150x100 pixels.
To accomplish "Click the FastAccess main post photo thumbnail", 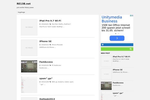I will pyautogui.click(x=29, y=66).
